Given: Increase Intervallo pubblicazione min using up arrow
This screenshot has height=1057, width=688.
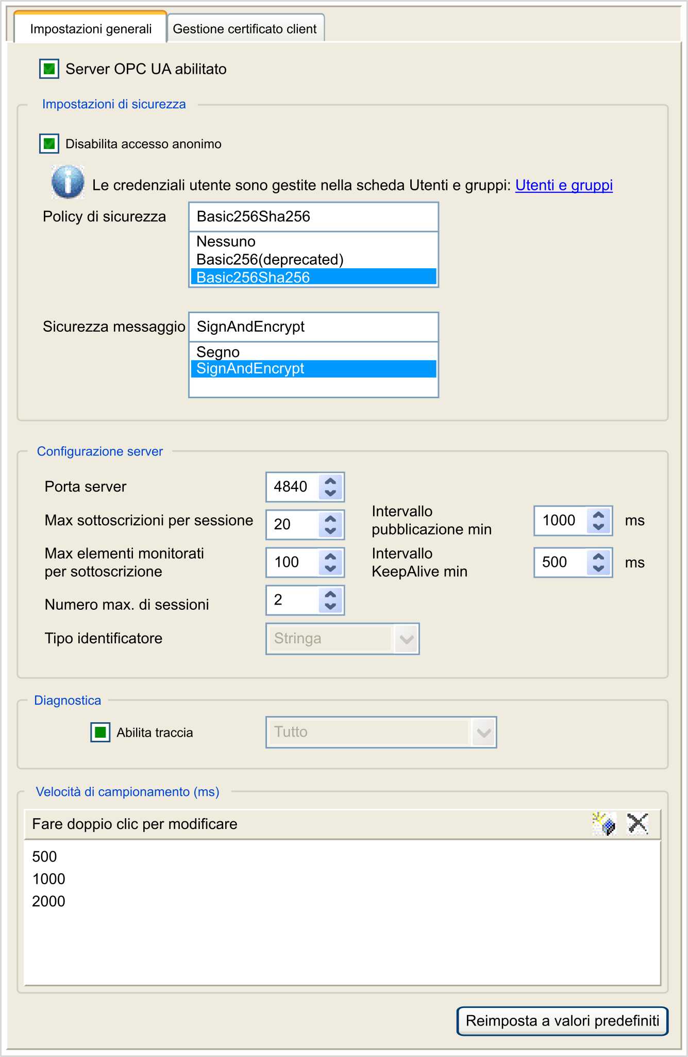Looking at the screenshot, I should 598,515.
